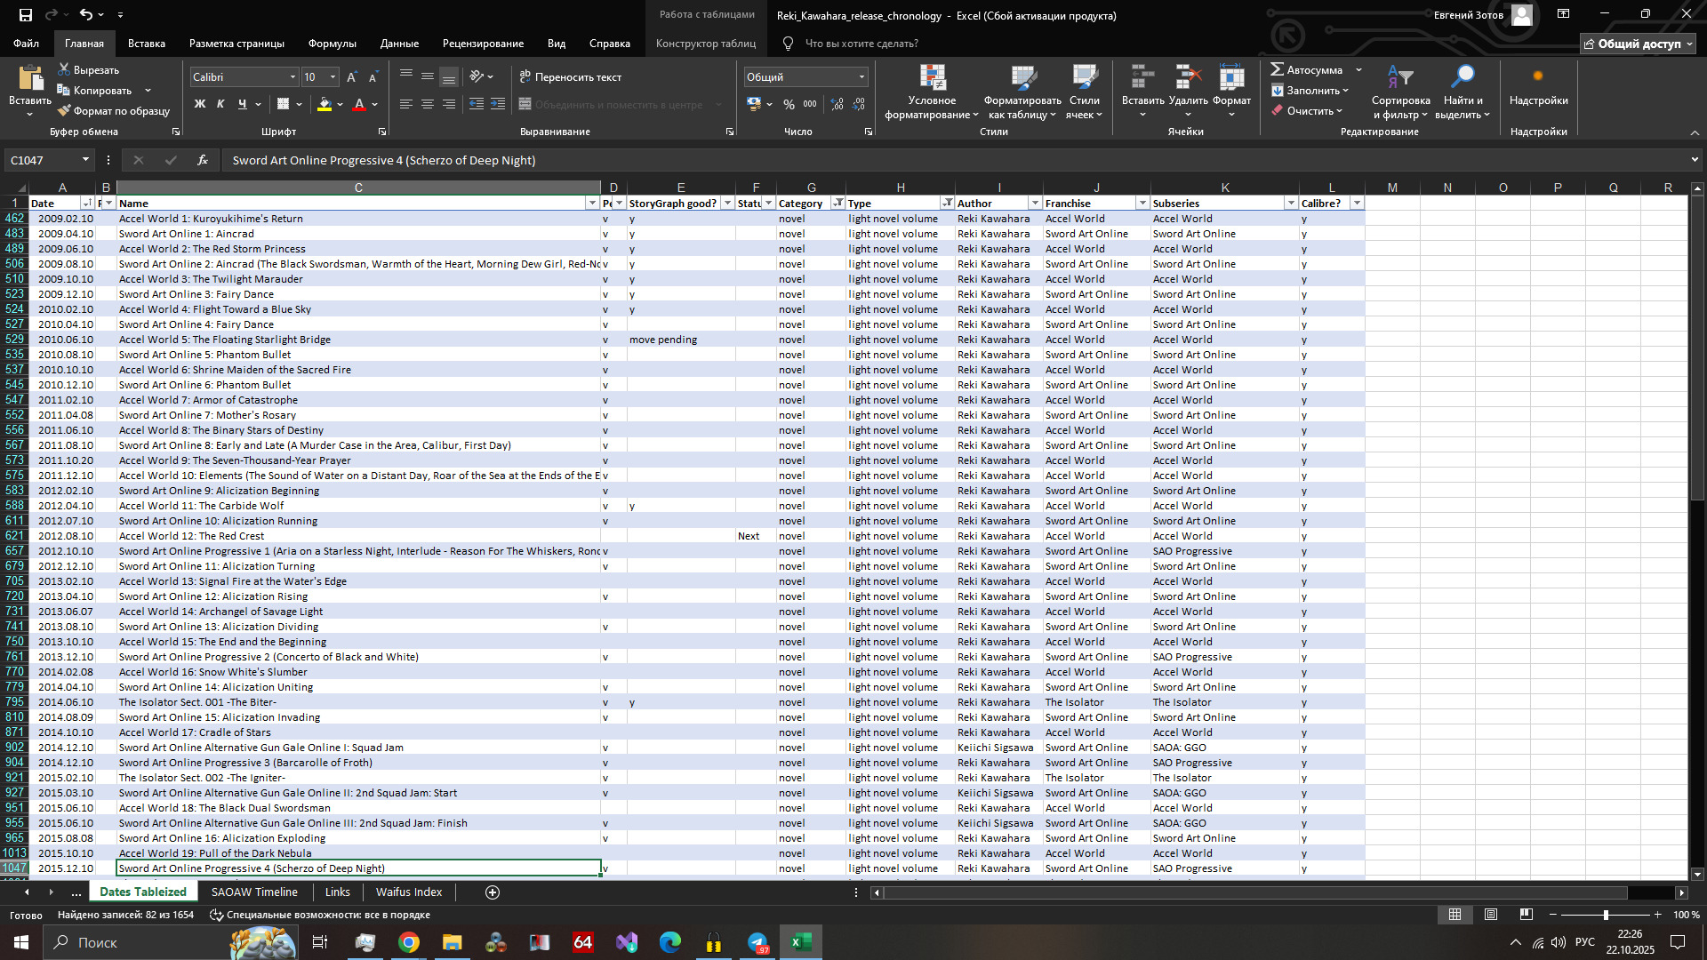1707x960 pixels.
Task: Click the Conditional Formatting icon
Action: [932, 78]
